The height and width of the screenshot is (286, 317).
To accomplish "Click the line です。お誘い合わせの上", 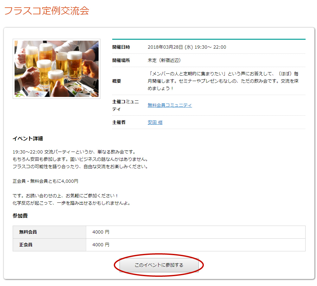I will pos(65,196).
